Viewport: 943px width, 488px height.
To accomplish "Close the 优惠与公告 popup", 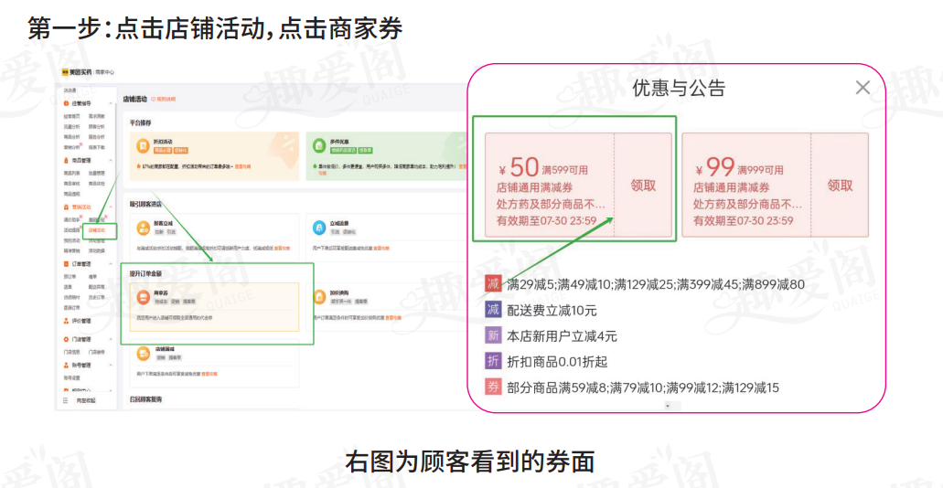I will point(862,88).
